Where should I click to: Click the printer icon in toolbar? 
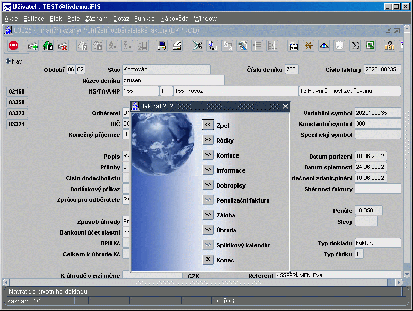pos(162,45)
